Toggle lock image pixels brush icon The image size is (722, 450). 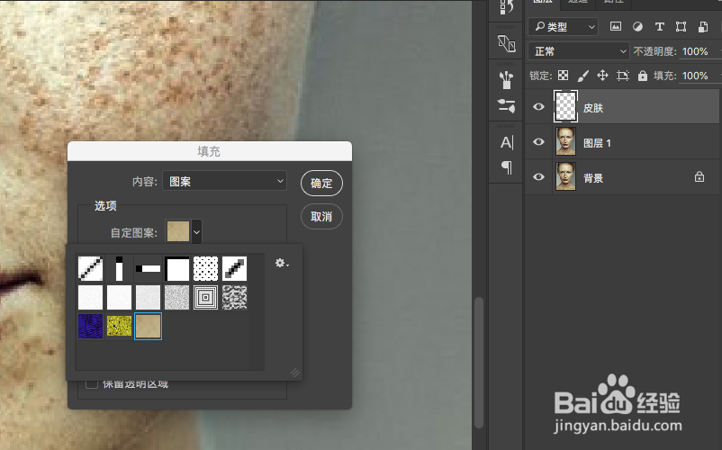[583, 76]
